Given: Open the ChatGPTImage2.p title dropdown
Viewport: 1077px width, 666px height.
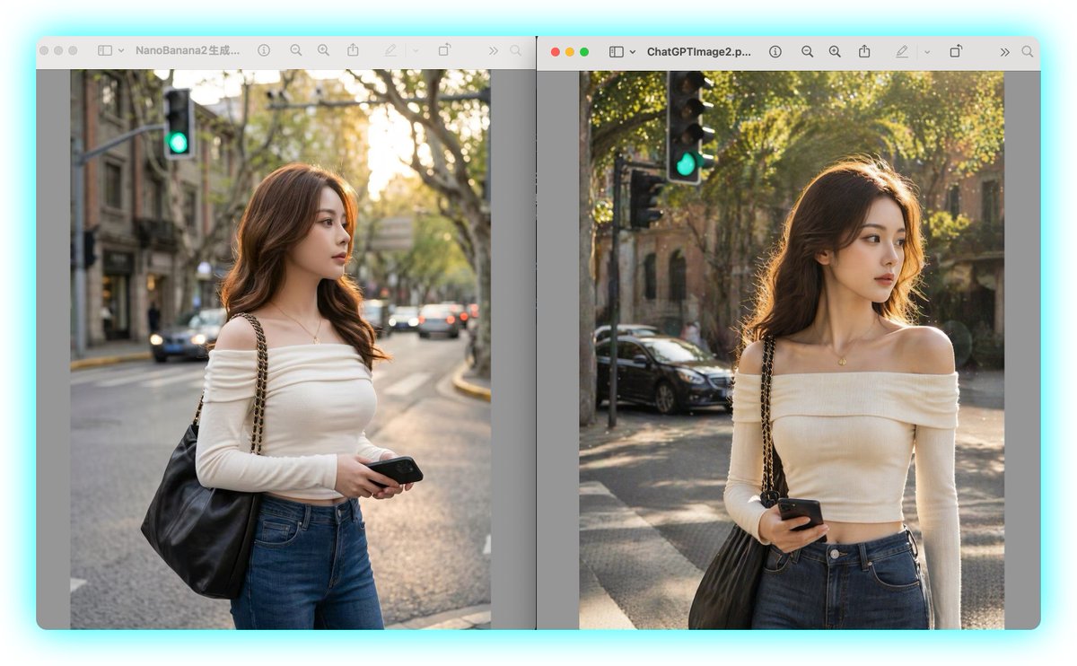Looking at the screenshot, I should (x=699, y=51).
